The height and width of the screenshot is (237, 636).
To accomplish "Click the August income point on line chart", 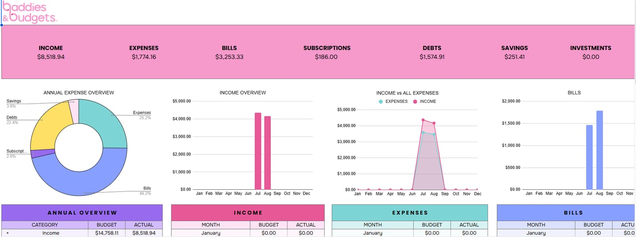I will pos(434,123).
